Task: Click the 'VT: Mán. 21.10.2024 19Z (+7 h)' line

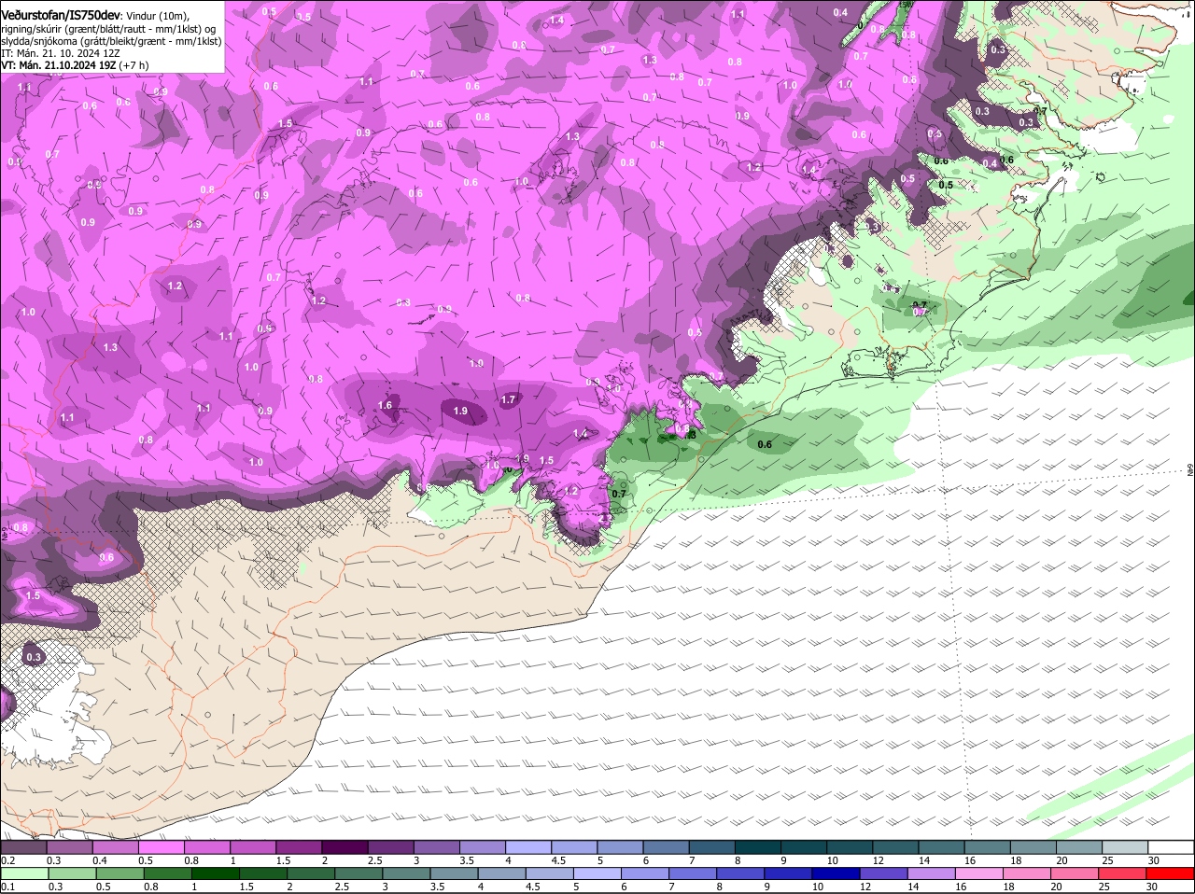Action: coord(75,65)
